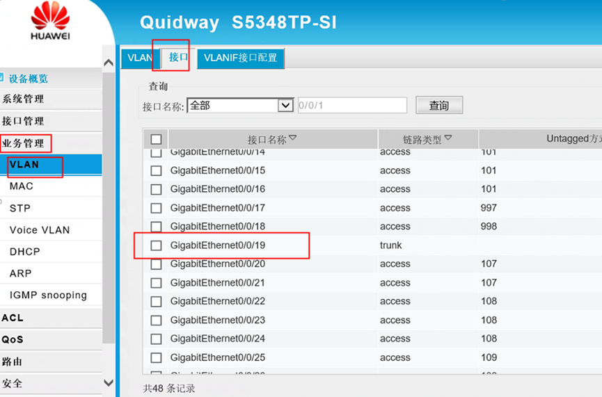Viewport: 602px width, 397px height.
Task: Check GigabitEthernet0/0/18 row checkbox
Action: (x=156, y=226)
